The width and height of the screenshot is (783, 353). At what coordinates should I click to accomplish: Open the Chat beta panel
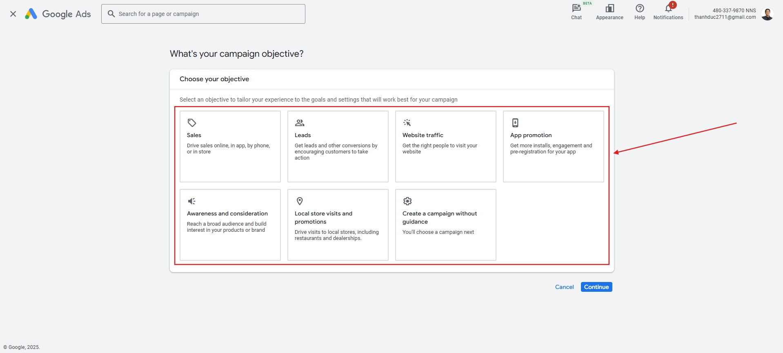(x=576, y=12)
